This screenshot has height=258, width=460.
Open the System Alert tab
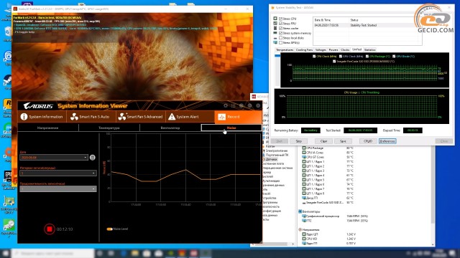coord(190,117)
